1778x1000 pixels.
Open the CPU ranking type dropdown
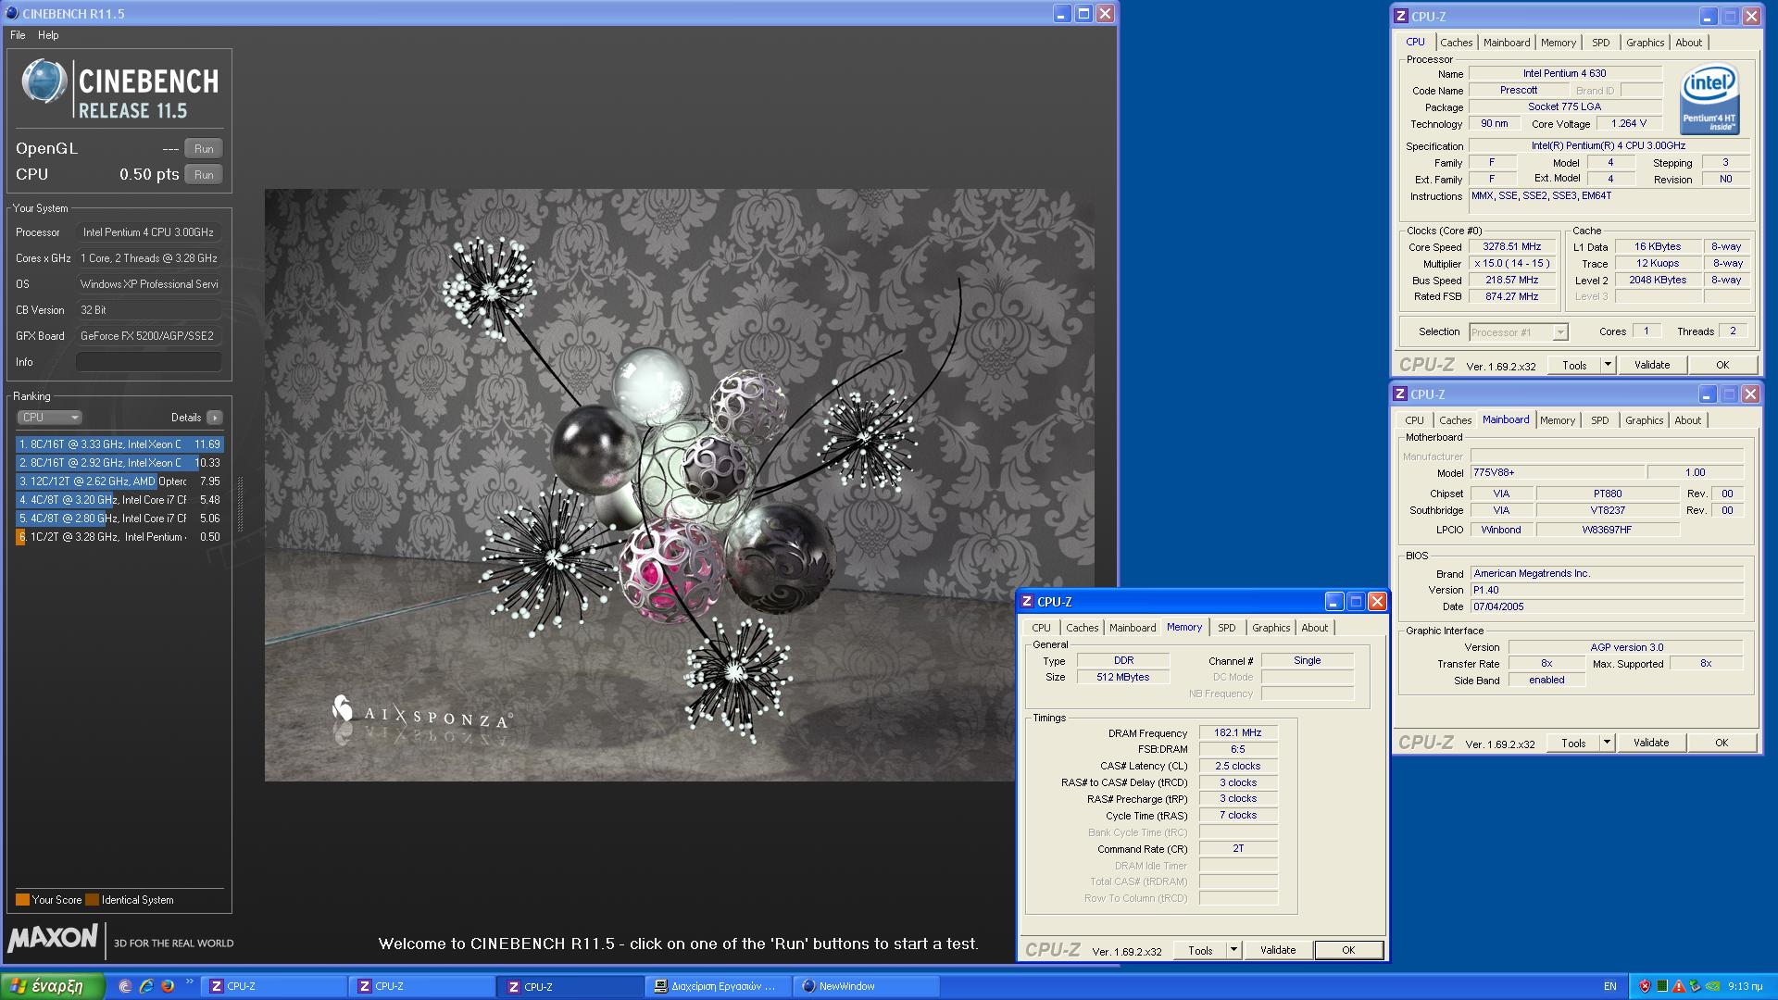click(x=50, y=418)
